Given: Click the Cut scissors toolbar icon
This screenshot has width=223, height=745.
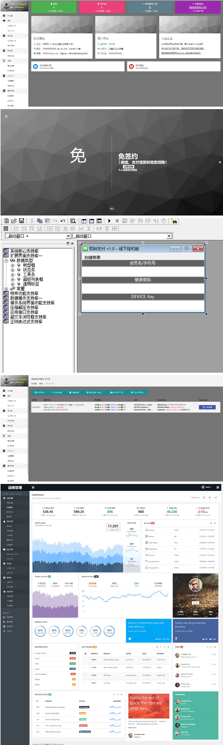Looking at the screenshot, I should pos(32,221).
